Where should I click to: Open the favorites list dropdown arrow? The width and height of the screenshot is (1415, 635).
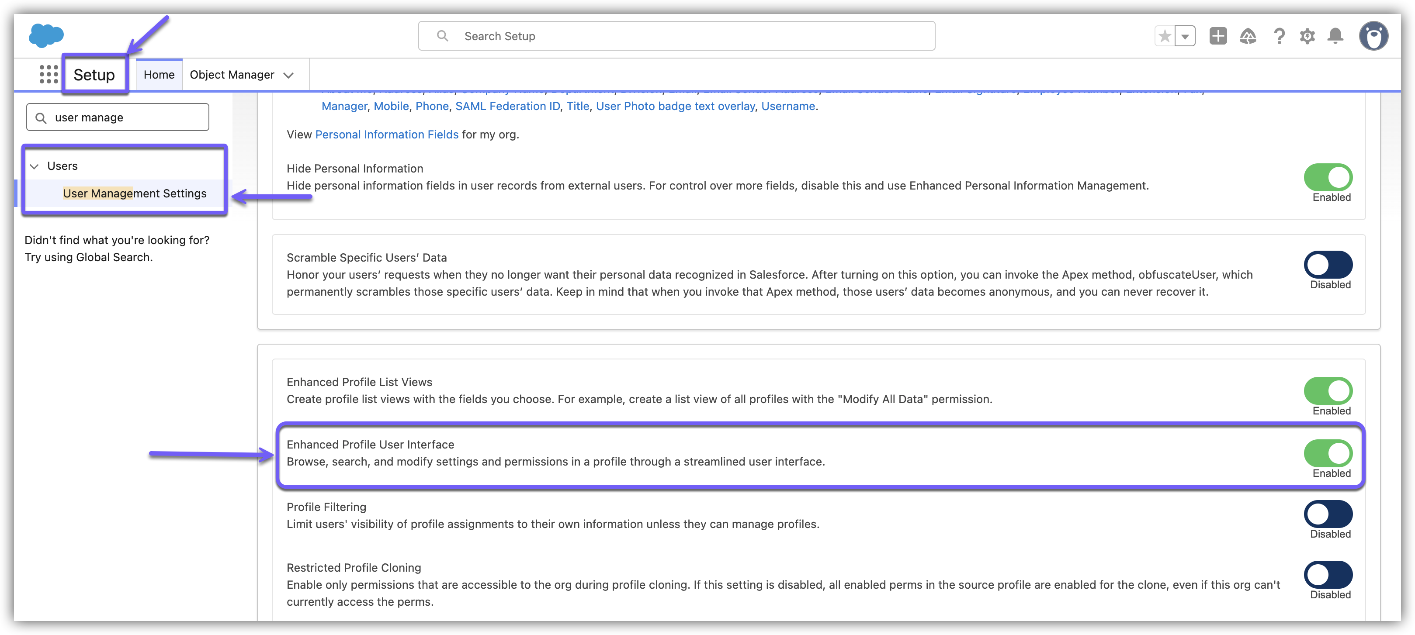pos(1185,37)
